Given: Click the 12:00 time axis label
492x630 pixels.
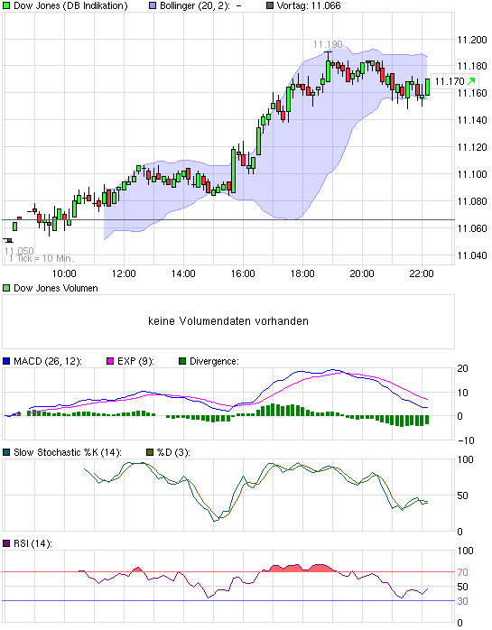Looking at the screenshot, I should point(124,273).
